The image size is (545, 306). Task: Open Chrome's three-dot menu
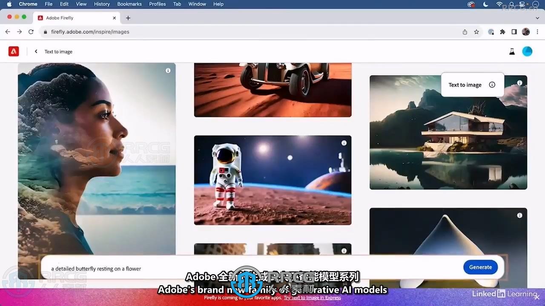[537, 32]
